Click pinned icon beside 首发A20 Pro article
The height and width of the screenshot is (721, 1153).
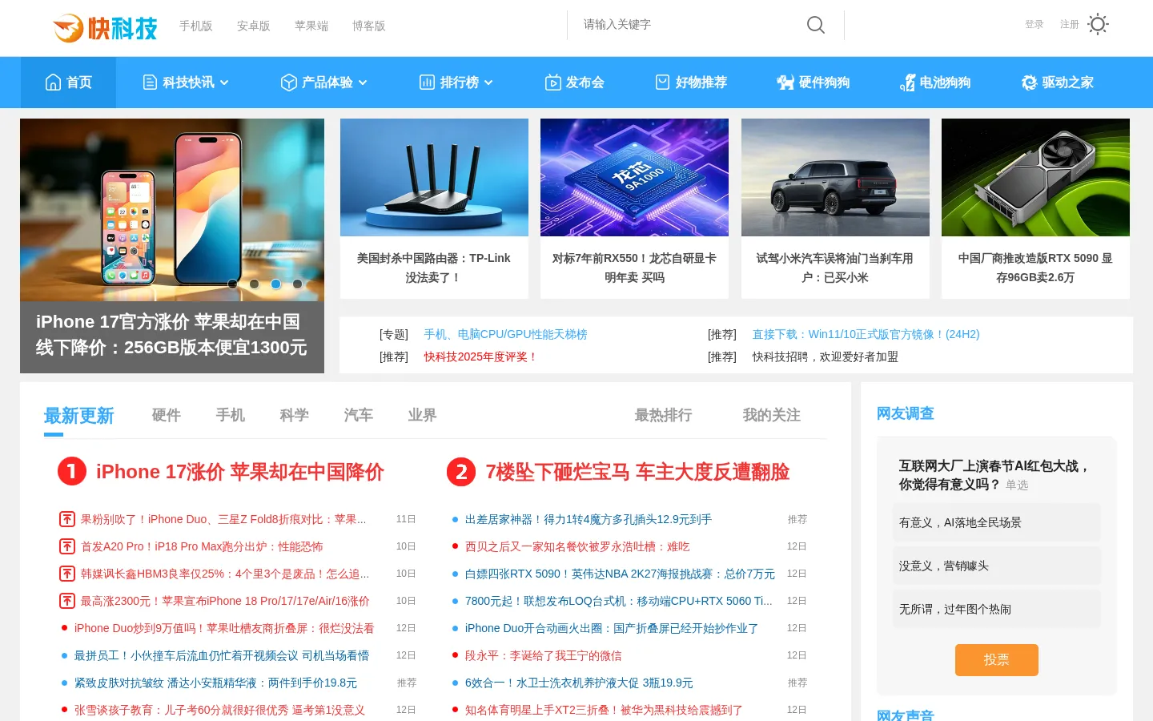pyautogui.click(x=67, y=546)
